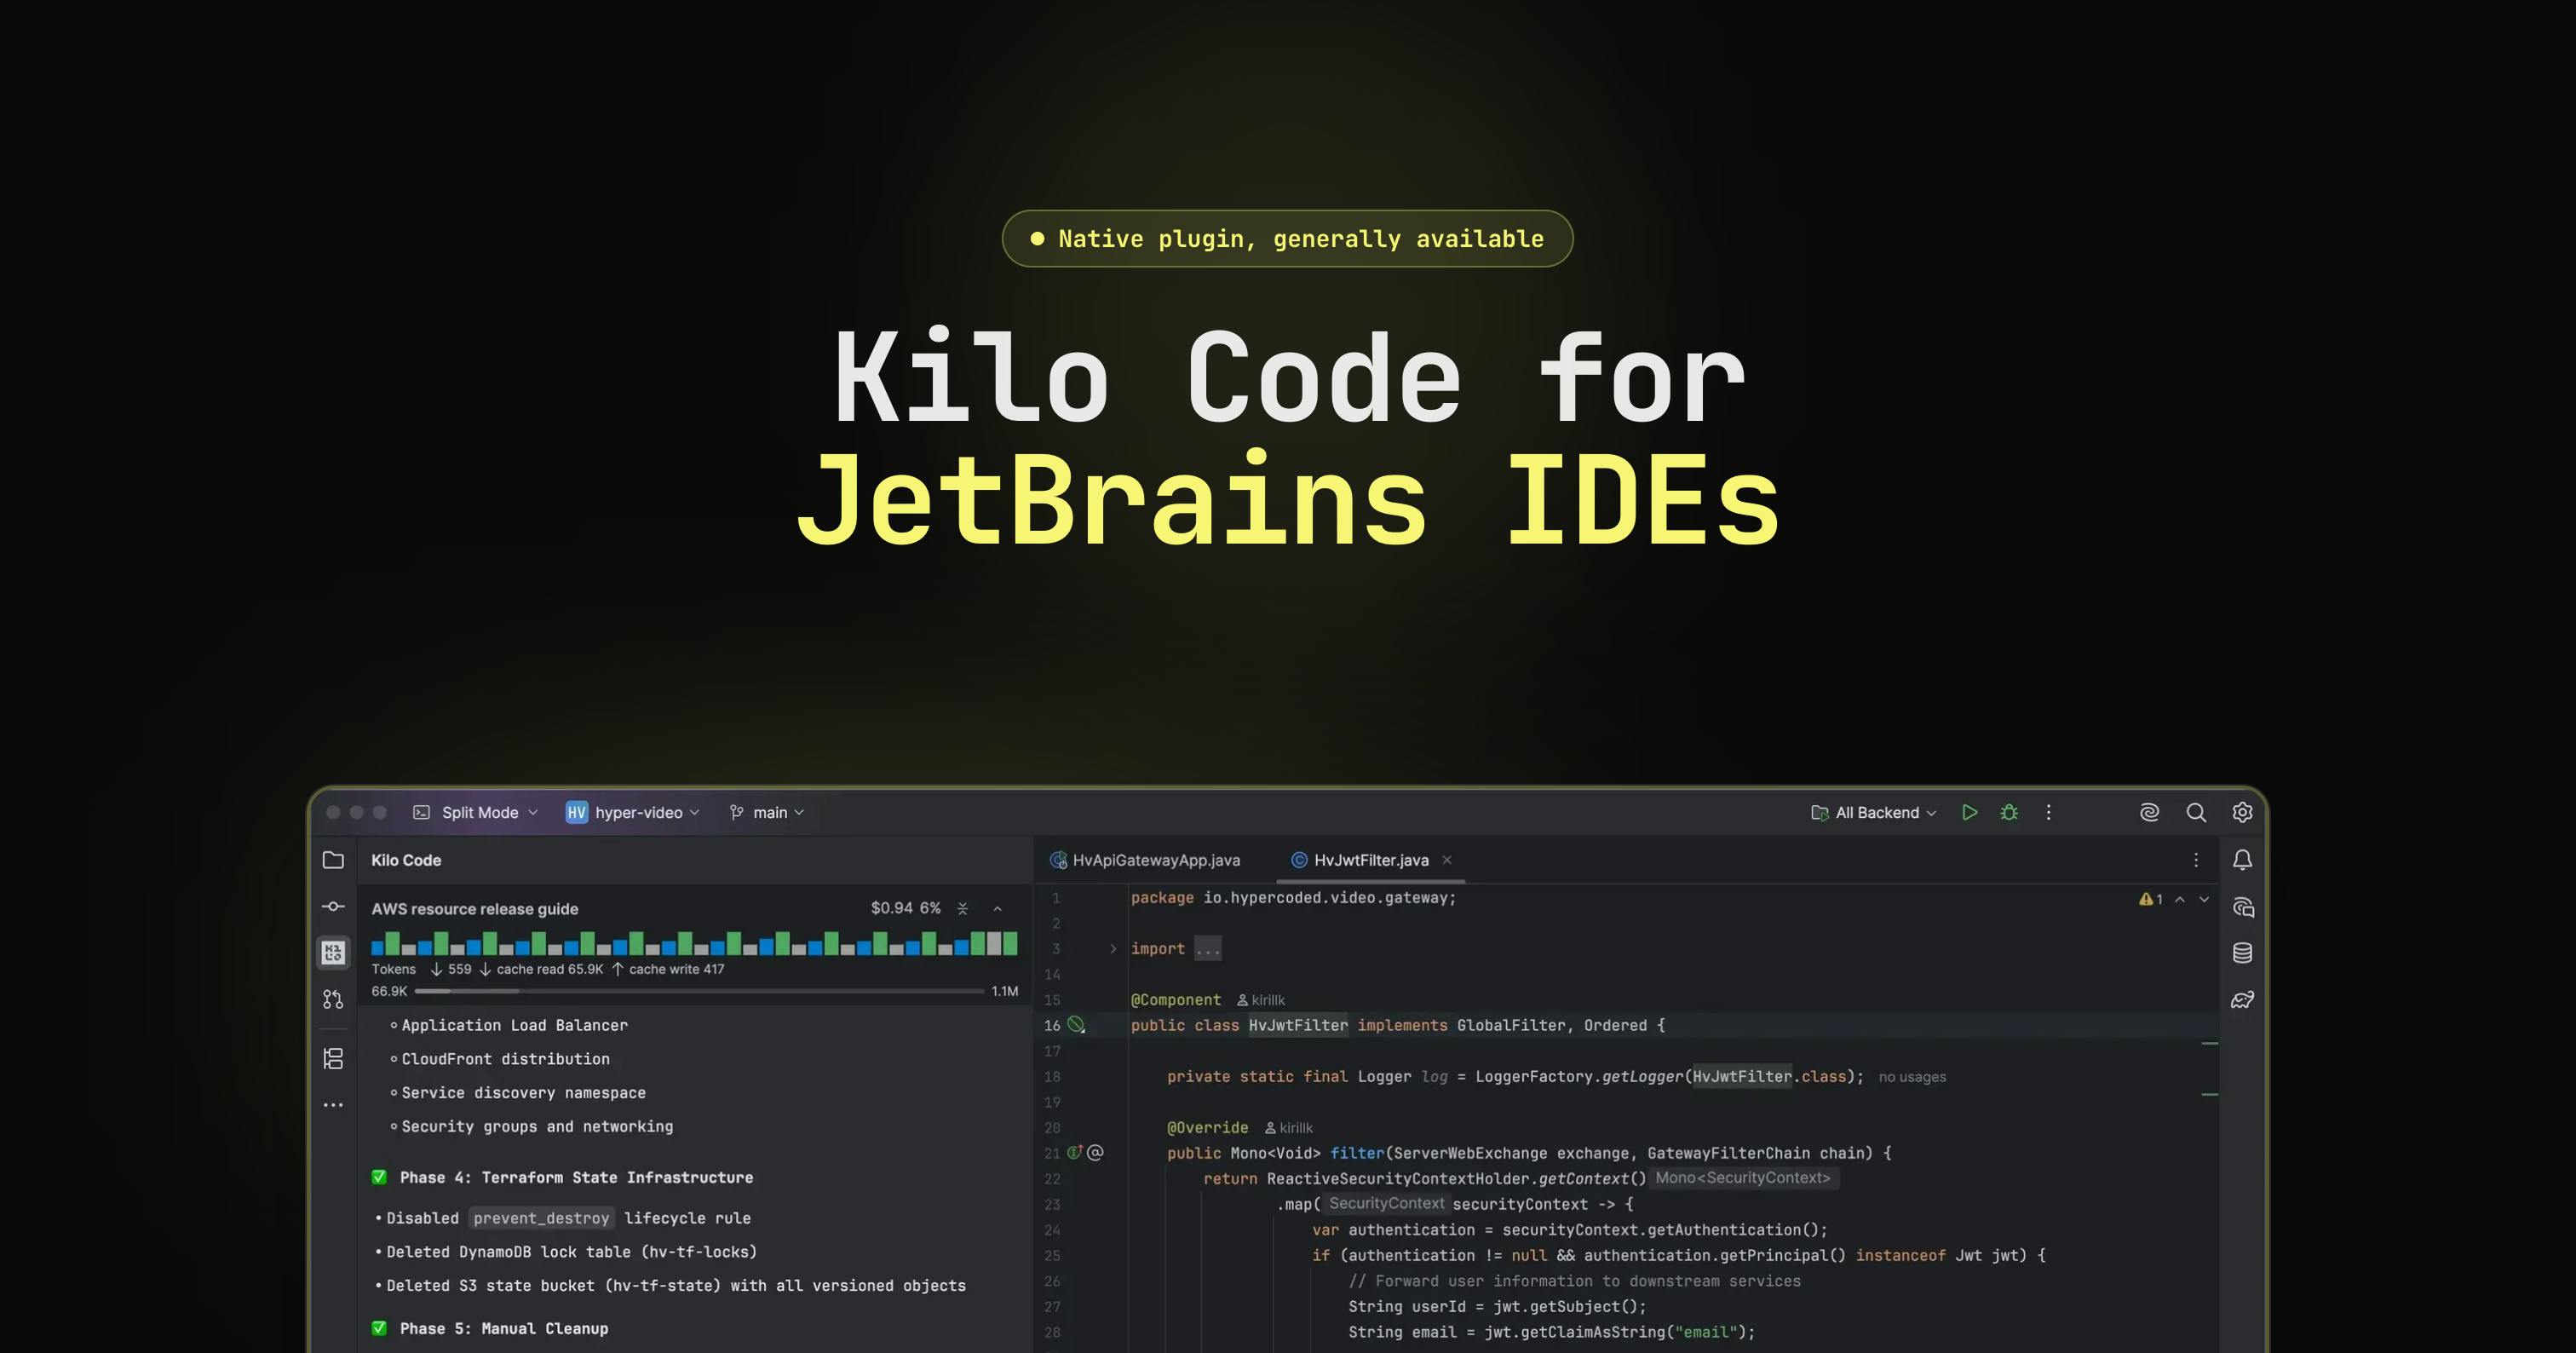Open the Notifications bell panel
The width and height of the screenshot is (2576, 1353).
[x=2242, y=860]
